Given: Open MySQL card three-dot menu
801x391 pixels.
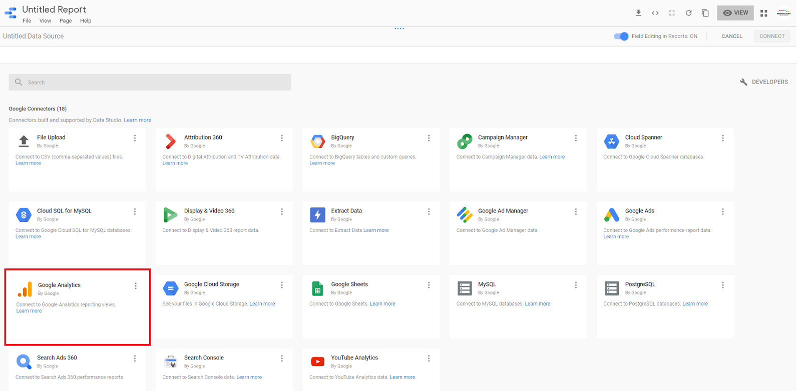Looking at the screenshot, I should 576,285.
